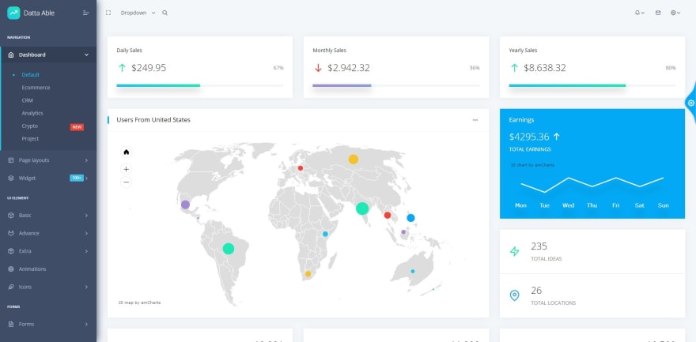Click the NEW badge beside Crypto
The height and width of the screenshot is (342, 696).
(x=77, y=127)
